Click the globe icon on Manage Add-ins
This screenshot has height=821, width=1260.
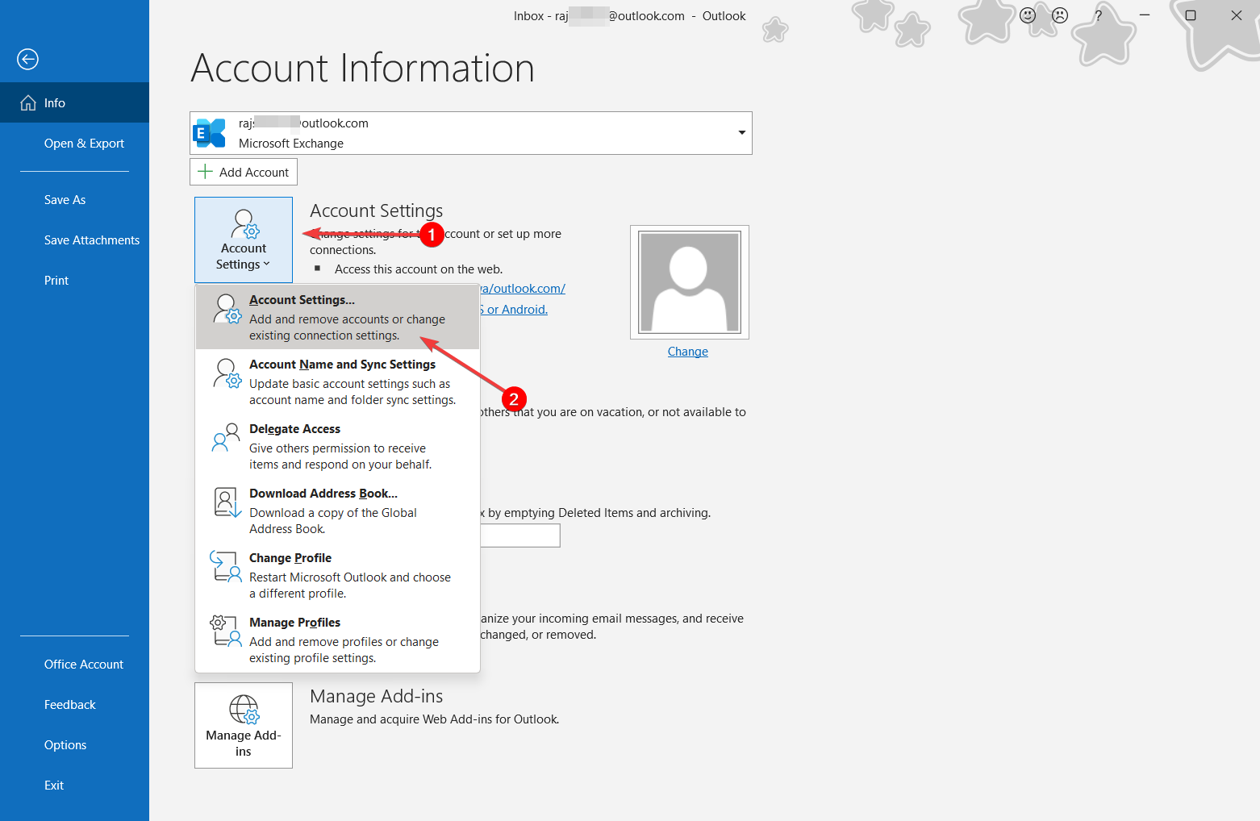(244, 710)
